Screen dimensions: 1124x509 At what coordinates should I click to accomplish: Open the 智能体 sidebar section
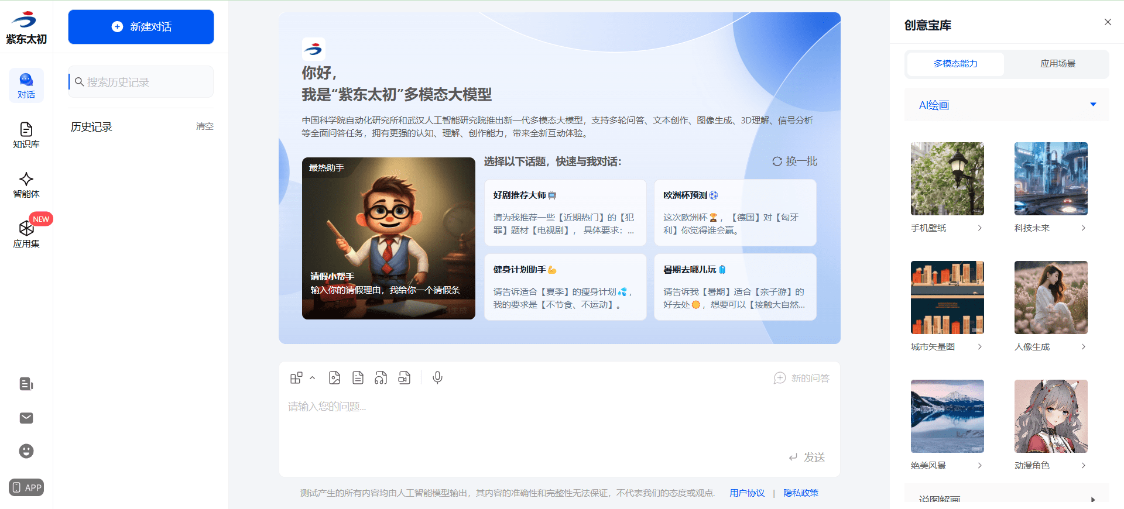pyautogui.click(x=26, y=185)
